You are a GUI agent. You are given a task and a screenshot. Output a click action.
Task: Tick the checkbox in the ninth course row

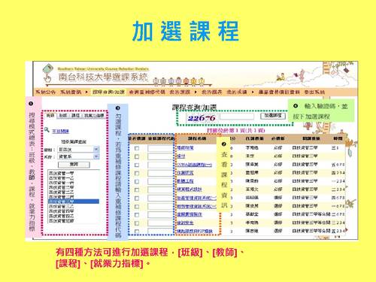coord(137,215)
